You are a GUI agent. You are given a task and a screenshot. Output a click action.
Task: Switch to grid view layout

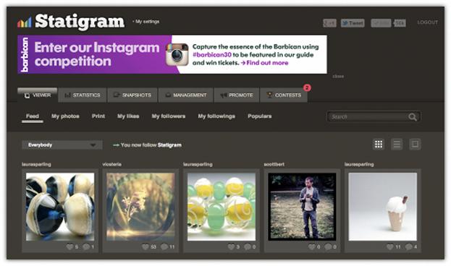coord(379,144)
